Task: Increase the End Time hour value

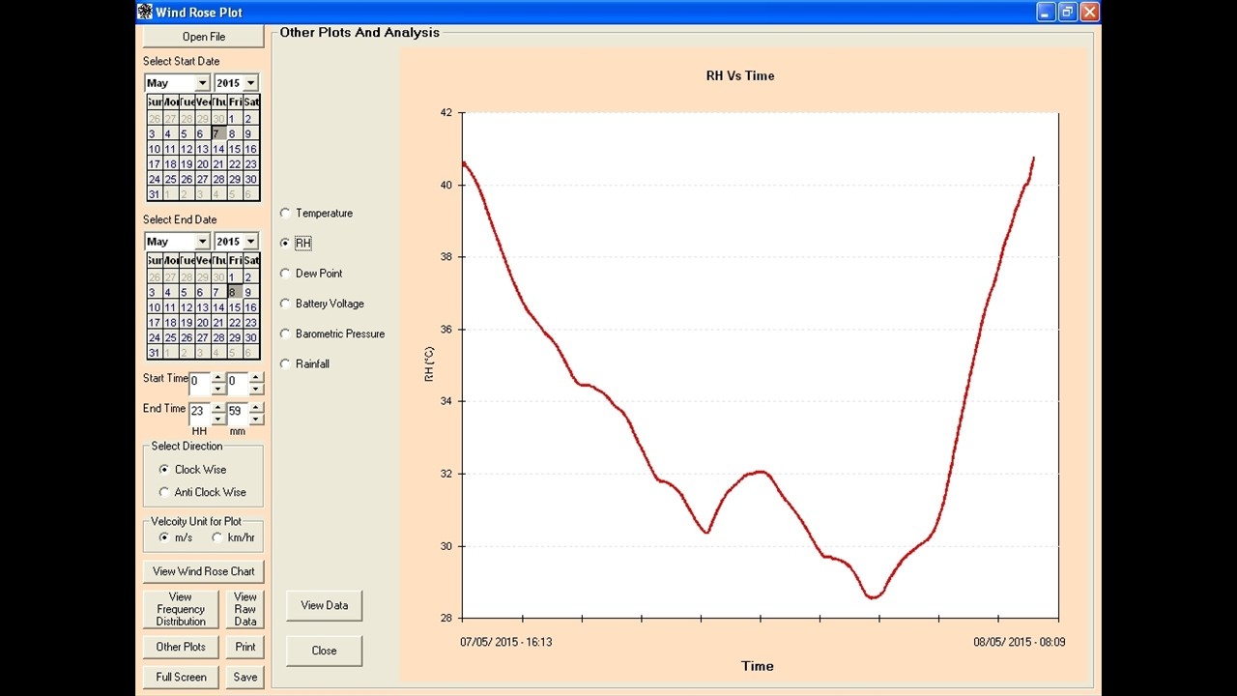Action: point(218,407)
